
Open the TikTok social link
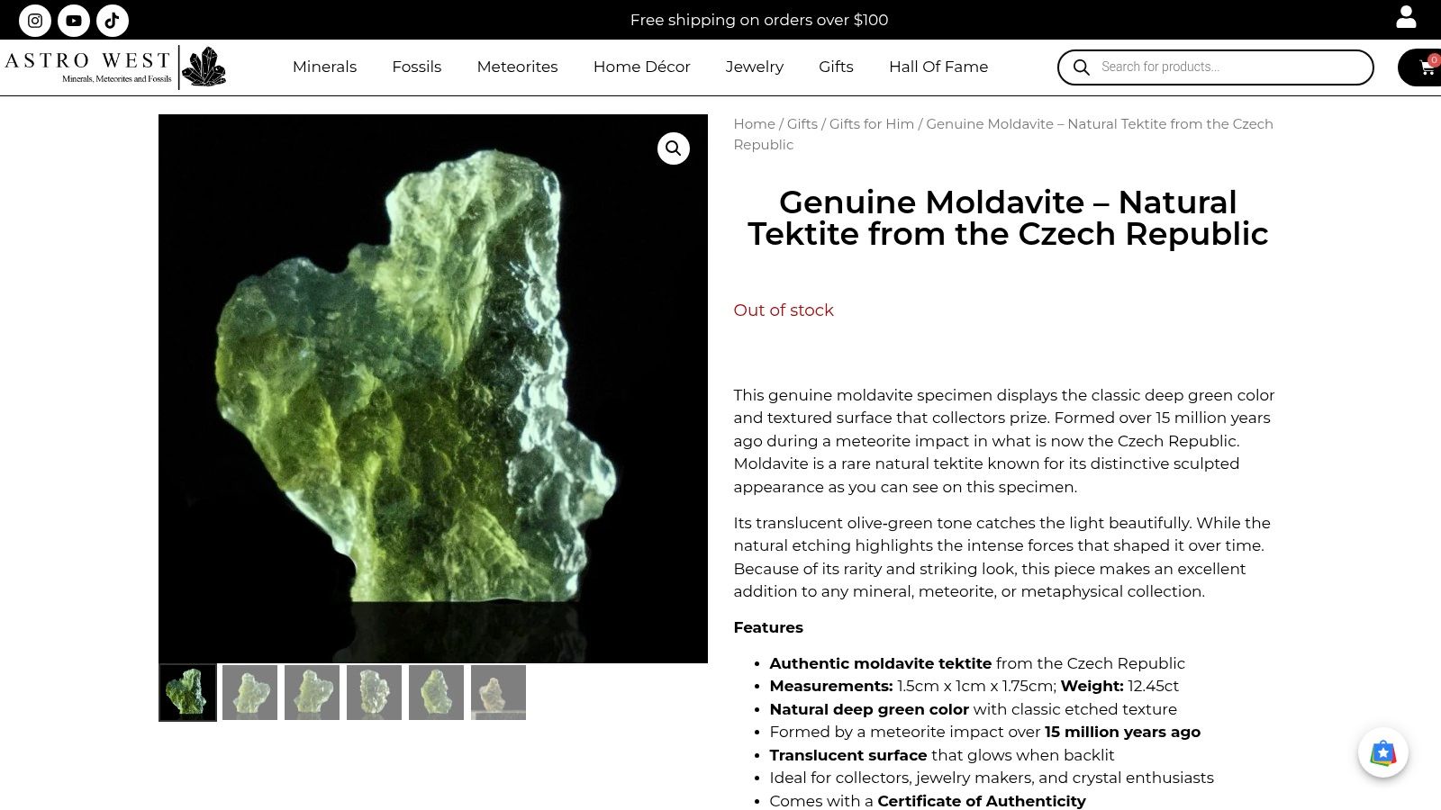point(113,20)
